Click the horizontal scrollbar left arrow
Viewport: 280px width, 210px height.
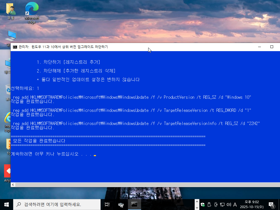pyautogui.click(x=13, y=185)
